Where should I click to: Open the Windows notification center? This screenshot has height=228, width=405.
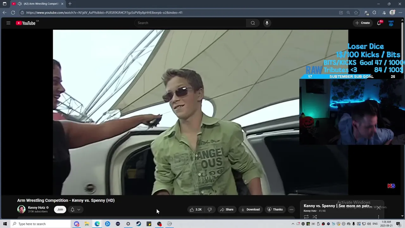point(398,224)
